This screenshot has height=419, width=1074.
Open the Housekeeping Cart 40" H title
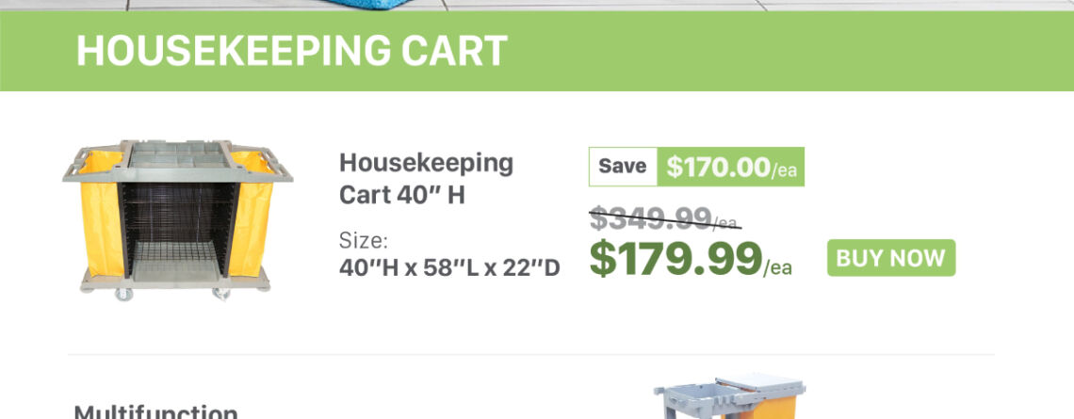click(426, 178)
